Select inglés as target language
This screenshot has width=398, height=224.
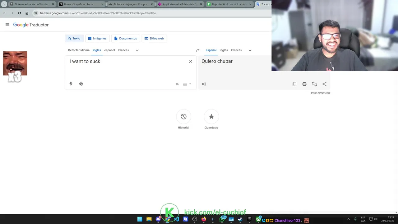pyautogui.click(x=224, y=50)
